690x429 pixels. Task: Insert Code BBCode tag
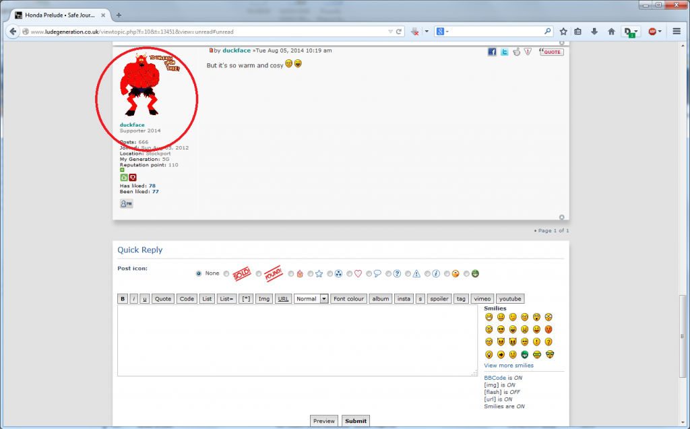[x=187, y=299]
